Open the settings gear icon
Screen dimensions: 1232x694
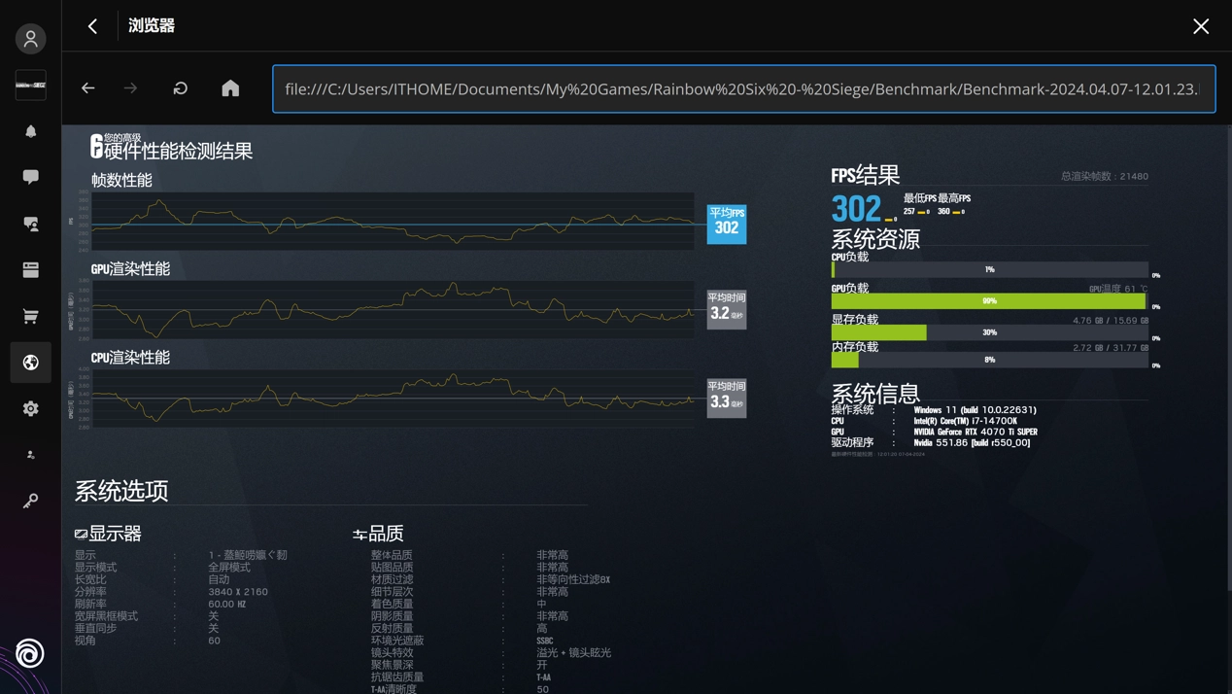click(x=31, y=409)
